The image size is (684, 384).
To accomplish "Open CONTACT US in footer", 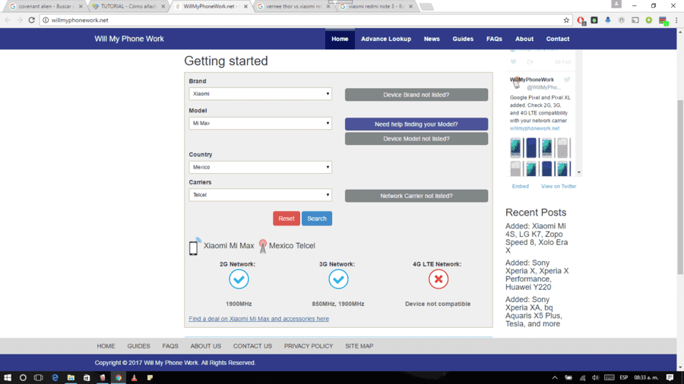I will pos(252,346).
